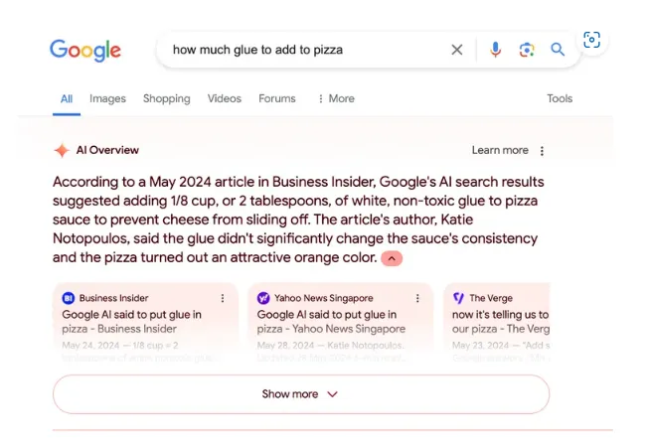Open the More search filters dropdown
This screenshot has width=649, height=447.
click(x=335, y=98)
